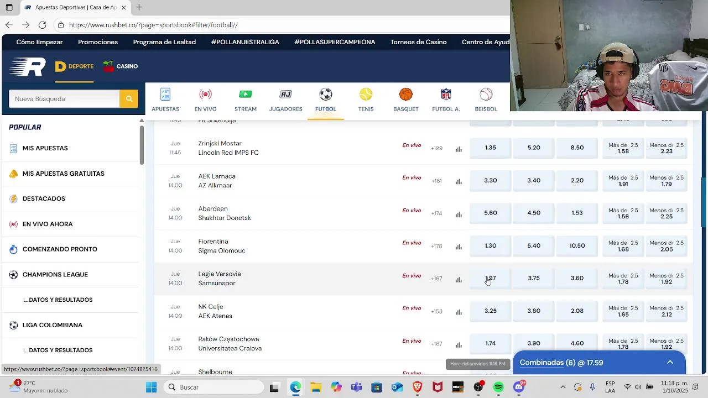Screen dimensions: 708x398
Task: Open Brave browser from taskbar
Action: click(417, 387)
